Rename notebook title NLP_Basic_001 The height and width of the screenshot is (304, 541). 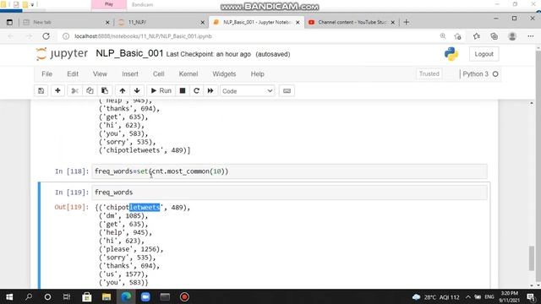(129, 53)
